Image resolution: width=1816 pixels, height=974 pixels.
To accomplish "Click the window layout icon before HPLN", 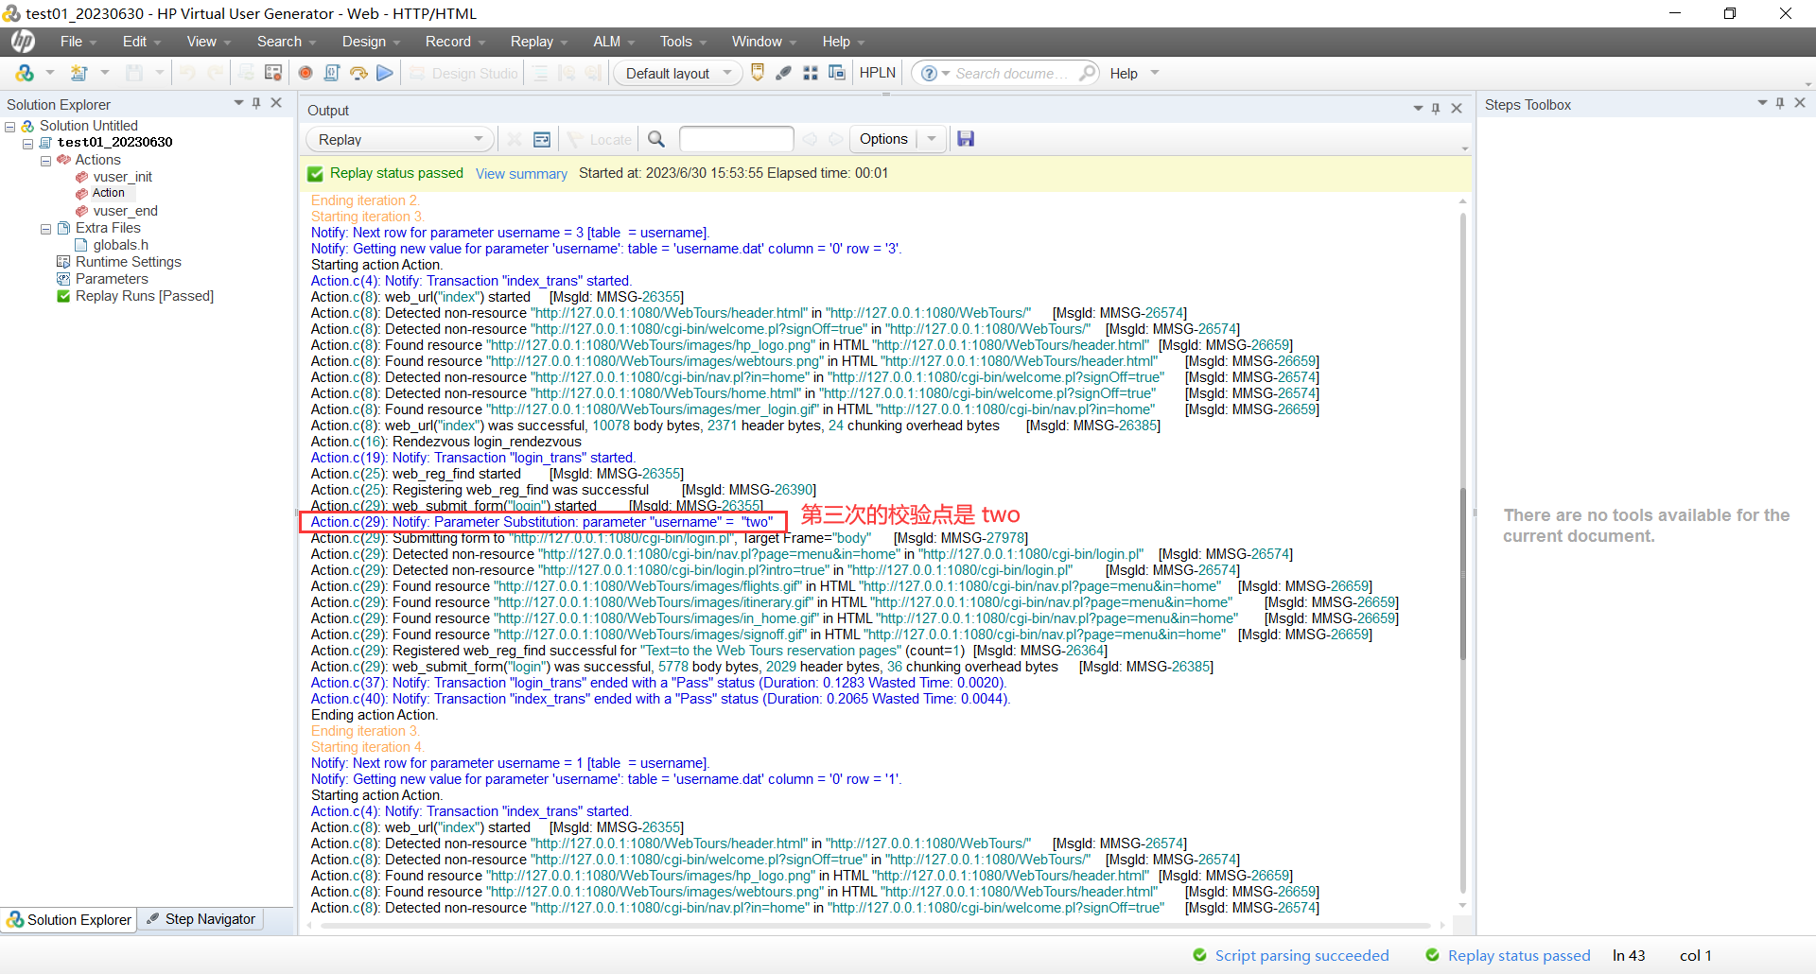I will point(837,73).
